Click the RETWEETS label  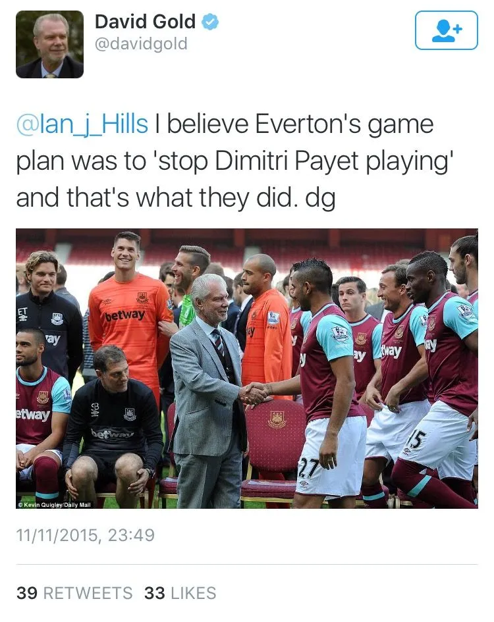[88, 594]
